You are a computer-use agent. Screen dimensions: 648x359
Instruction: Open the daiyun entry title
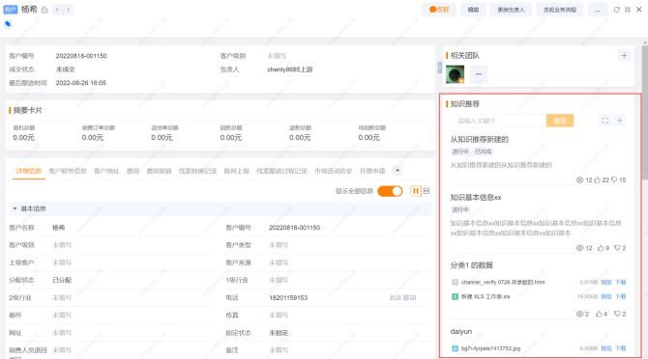pos(460,331)
